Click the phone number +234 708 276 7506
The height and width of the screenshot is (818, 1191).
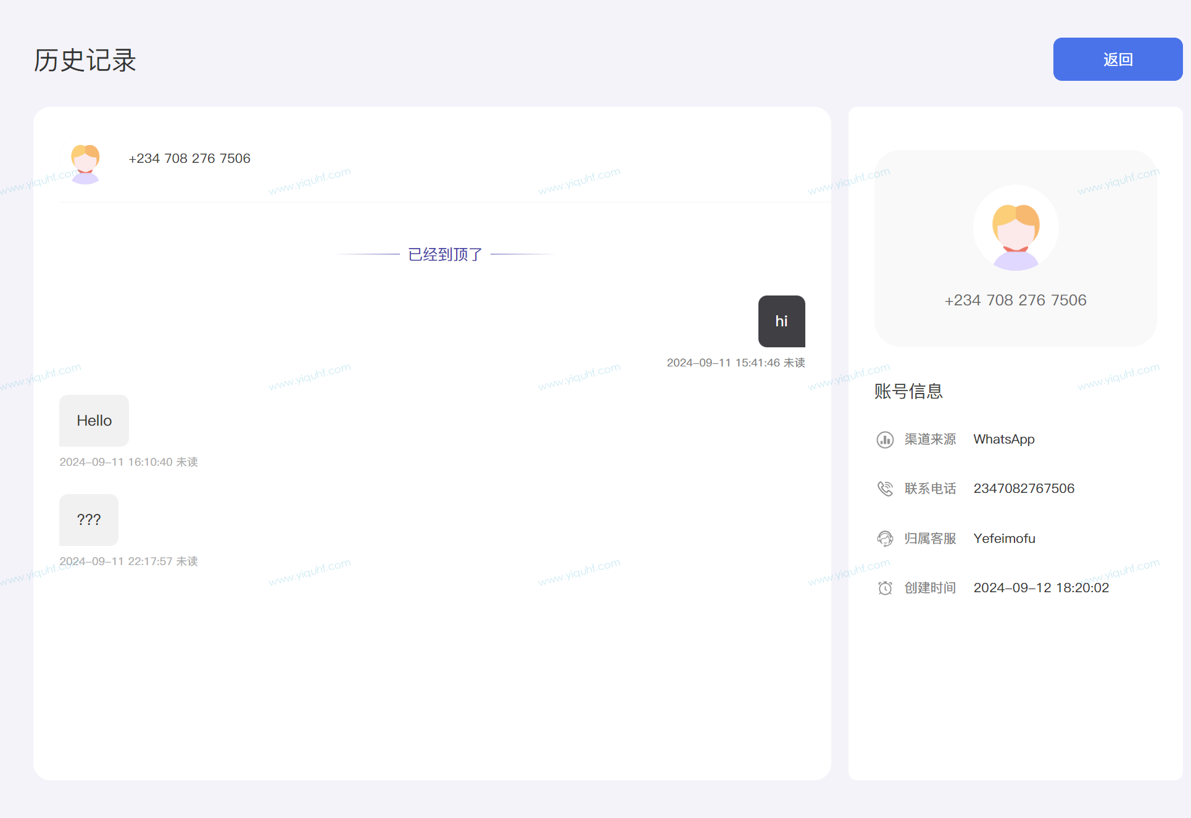click(x=190, y=159)
